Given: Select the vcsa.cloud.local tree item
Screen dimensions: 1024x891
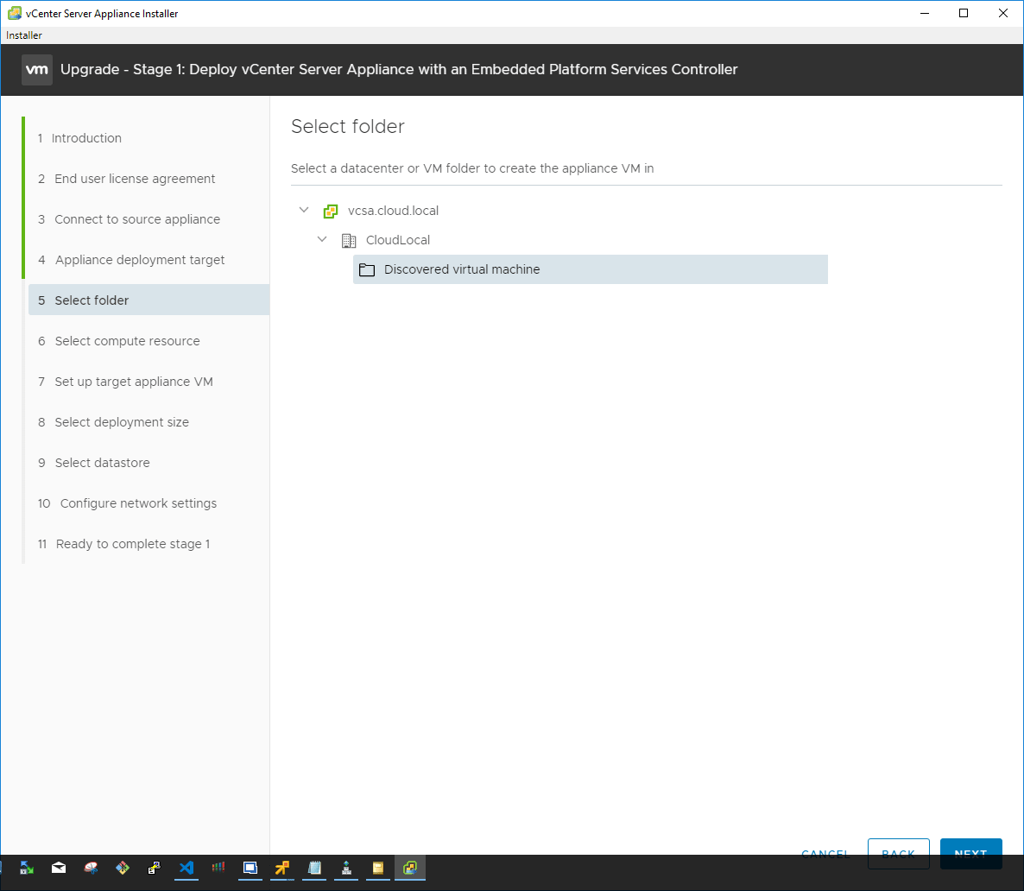Looking at the screenshot, I should click(x=393, y=211).
